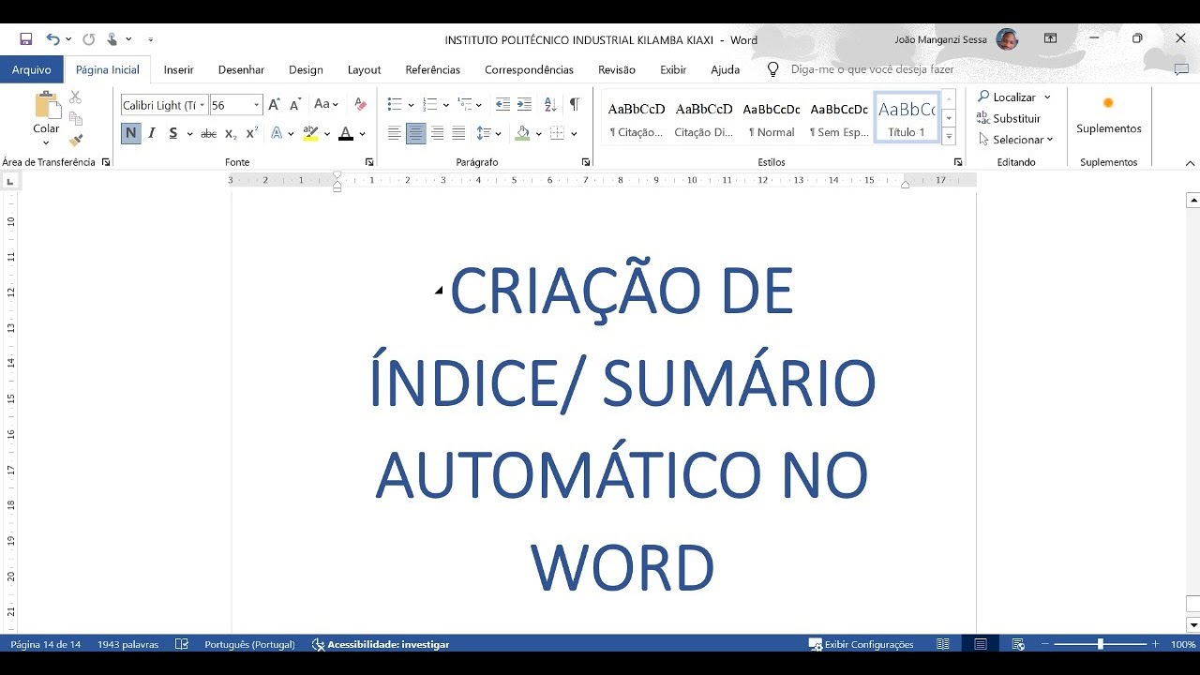Clear all formatting with the eraser icon
The image size is (1200, 675).
point(360,105)
